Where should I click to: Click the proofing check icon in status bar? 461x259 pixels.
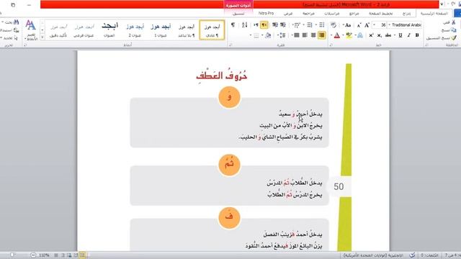[x=413, y=255]
